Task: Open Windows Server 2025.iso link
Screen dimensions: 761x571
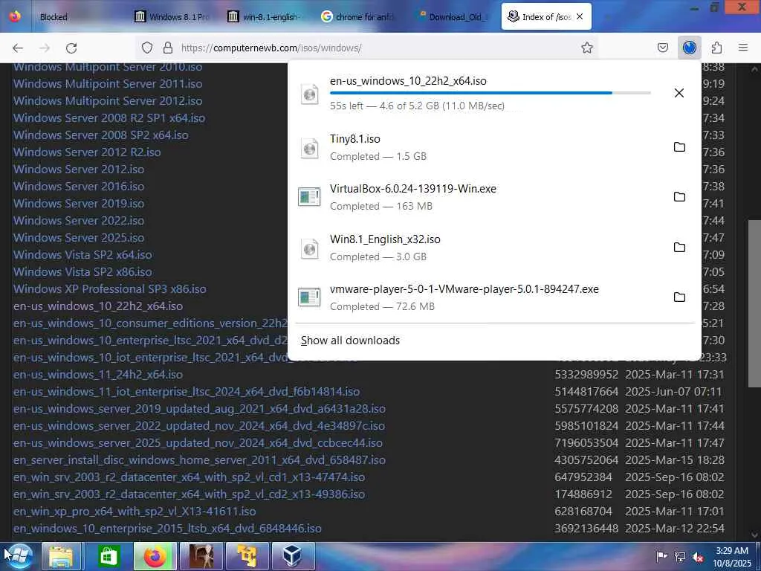Action: coord(79,237)
